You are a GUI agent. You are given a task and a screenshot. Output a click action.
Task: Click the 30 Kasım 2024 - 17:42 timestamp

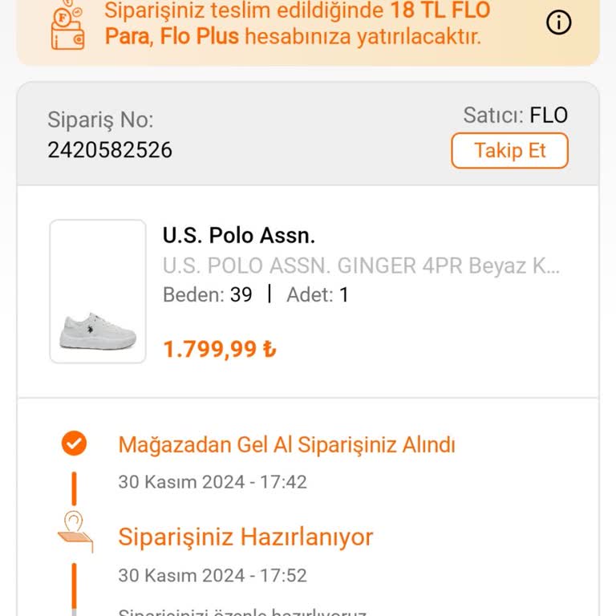[213, 482]
